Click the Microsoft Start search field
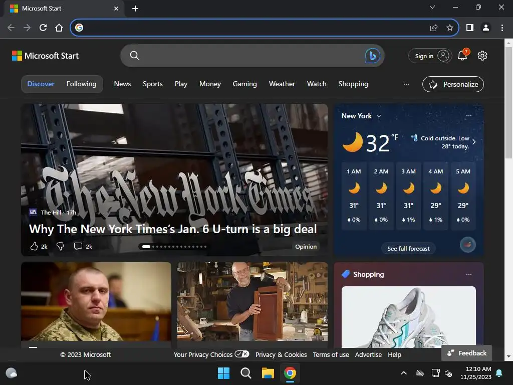 click(252, 56)
